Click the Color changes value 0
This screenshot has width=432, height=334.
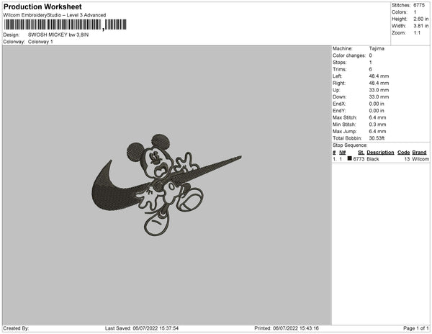click(371, 55)
